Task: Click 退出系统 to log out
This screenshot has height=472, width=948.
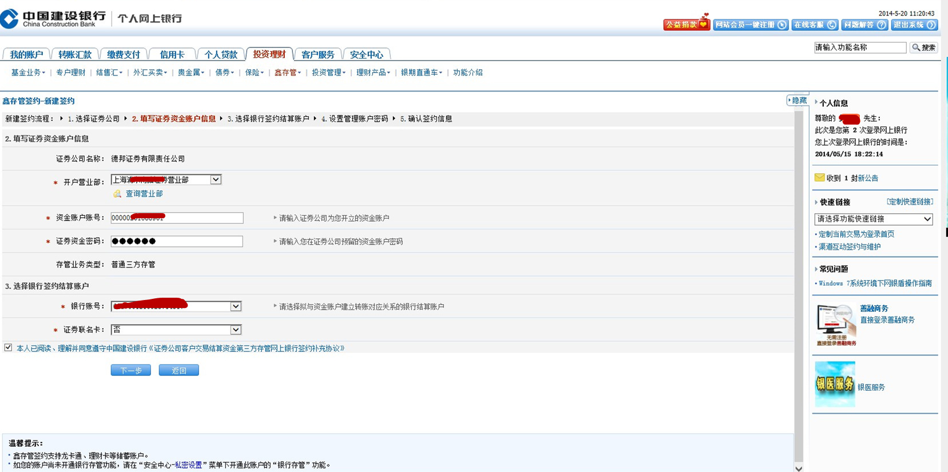Action: pyautogui.click(x=914, y=25)
